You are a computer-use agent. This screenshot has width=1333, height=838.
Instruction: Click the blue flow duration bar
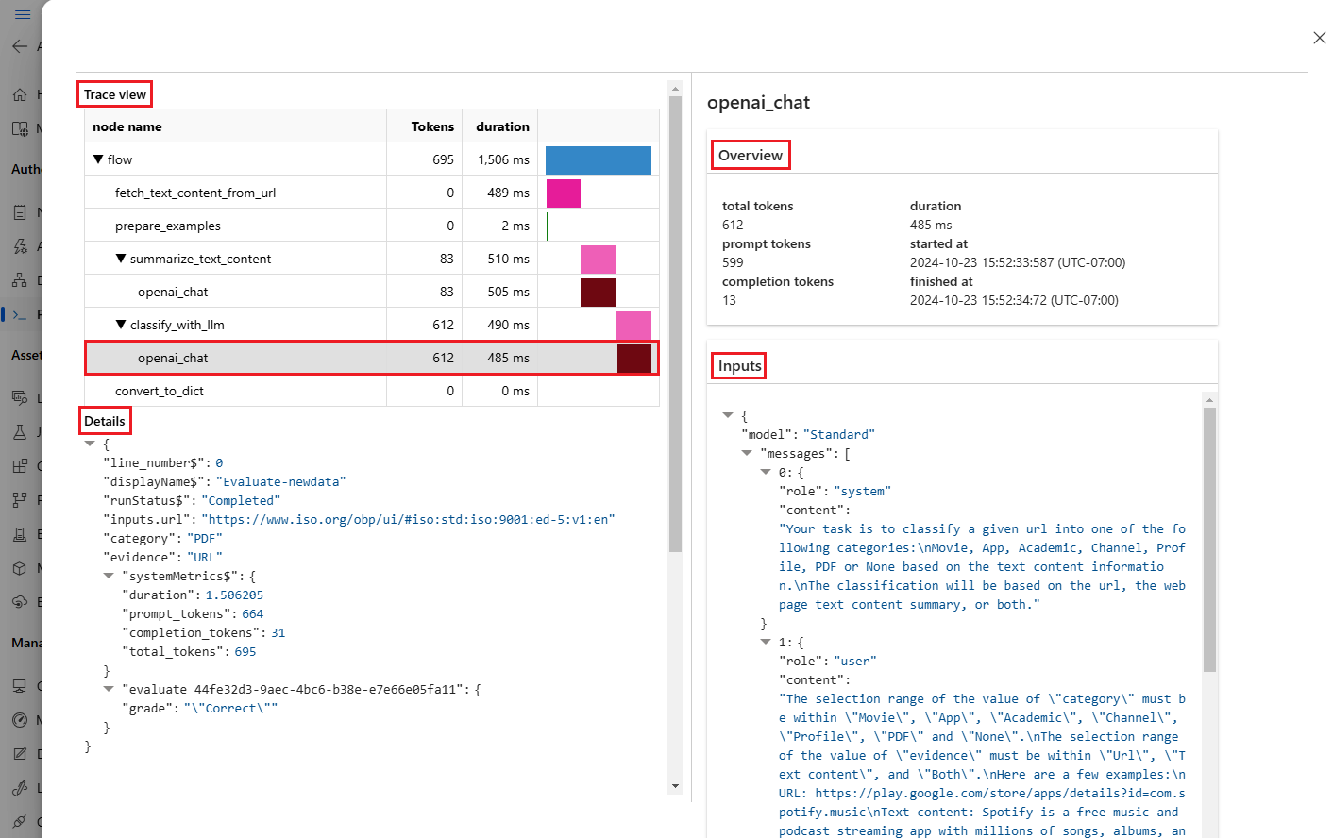click(598, 159)
